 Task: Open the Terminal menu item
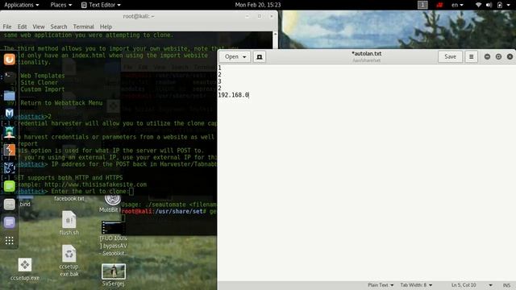click(83, 27)
